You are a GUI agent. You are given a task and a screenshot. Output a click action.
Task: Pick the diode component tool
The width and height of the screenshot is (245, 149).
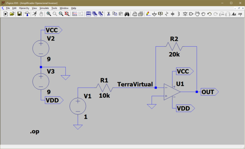coord(185,14)
